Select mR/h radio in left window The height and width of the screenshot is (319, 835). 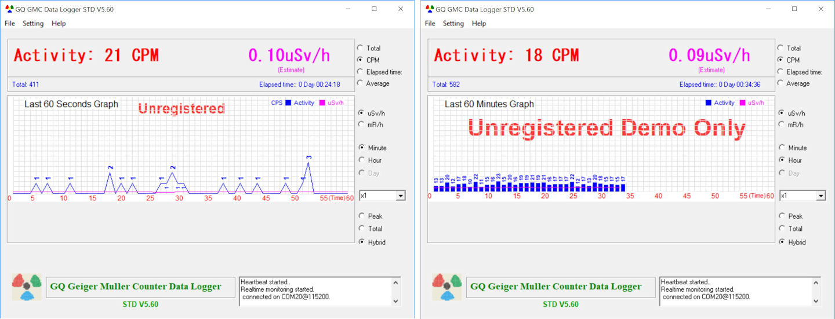(362, 124)
